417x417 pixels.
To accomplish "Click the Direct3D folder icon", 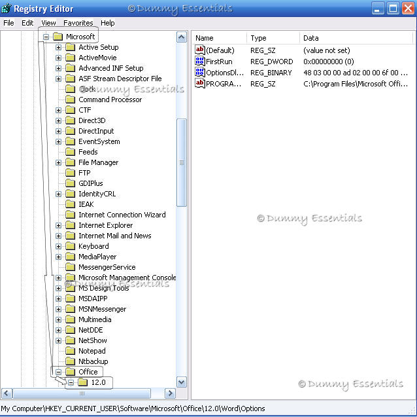I will coord(70,120).
